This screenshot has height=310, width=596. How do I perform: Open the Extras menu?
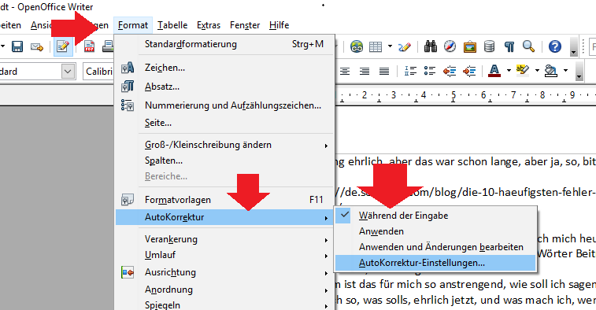pyautogui.click(x=209, y=25)
